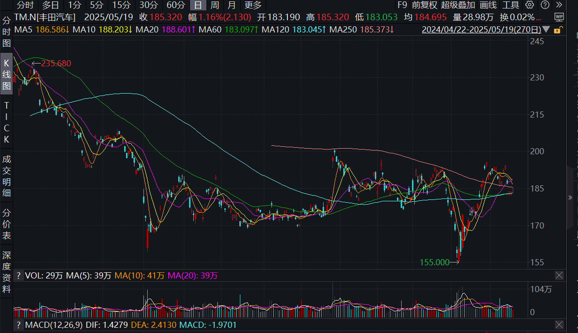This screenshot has height=333, width=578.
Task: Open the help question mark icon
Action: (x=544, y=5)
